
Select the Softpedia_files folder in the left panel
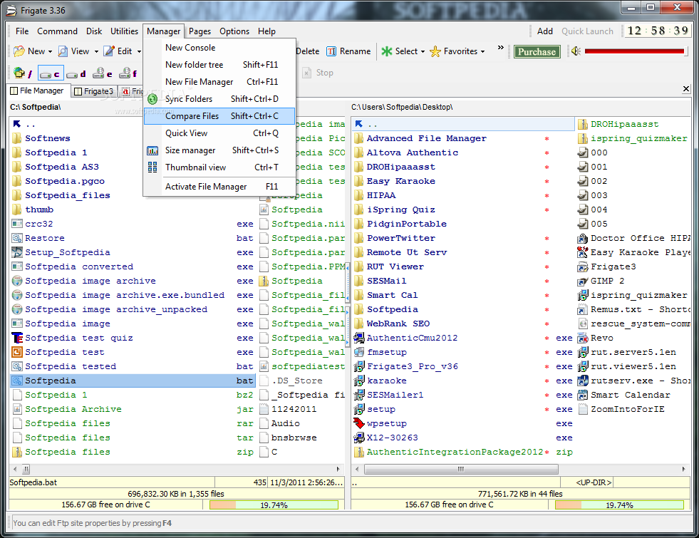[67, 195]
